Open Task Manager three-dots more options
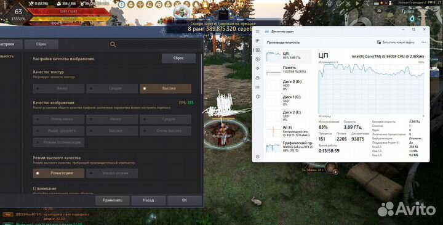Viewport: 443px width, 225px height. coord(423,42)
